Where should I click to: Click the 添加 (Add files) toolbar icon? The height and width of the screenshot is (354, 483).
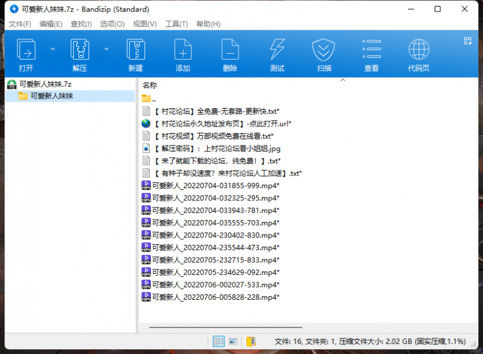(x=182, y=54)
